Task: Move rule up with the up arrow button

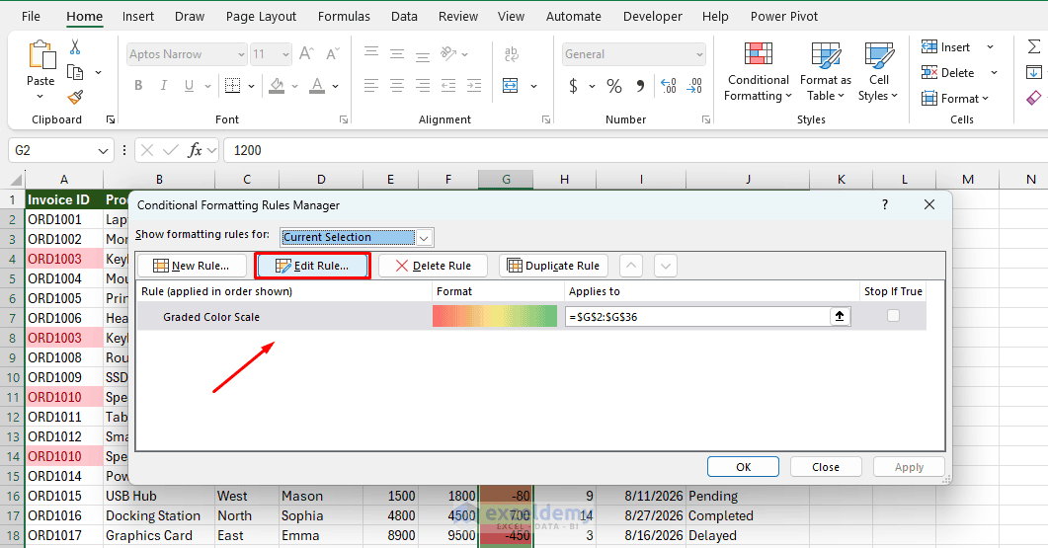Action: (631, 266)
